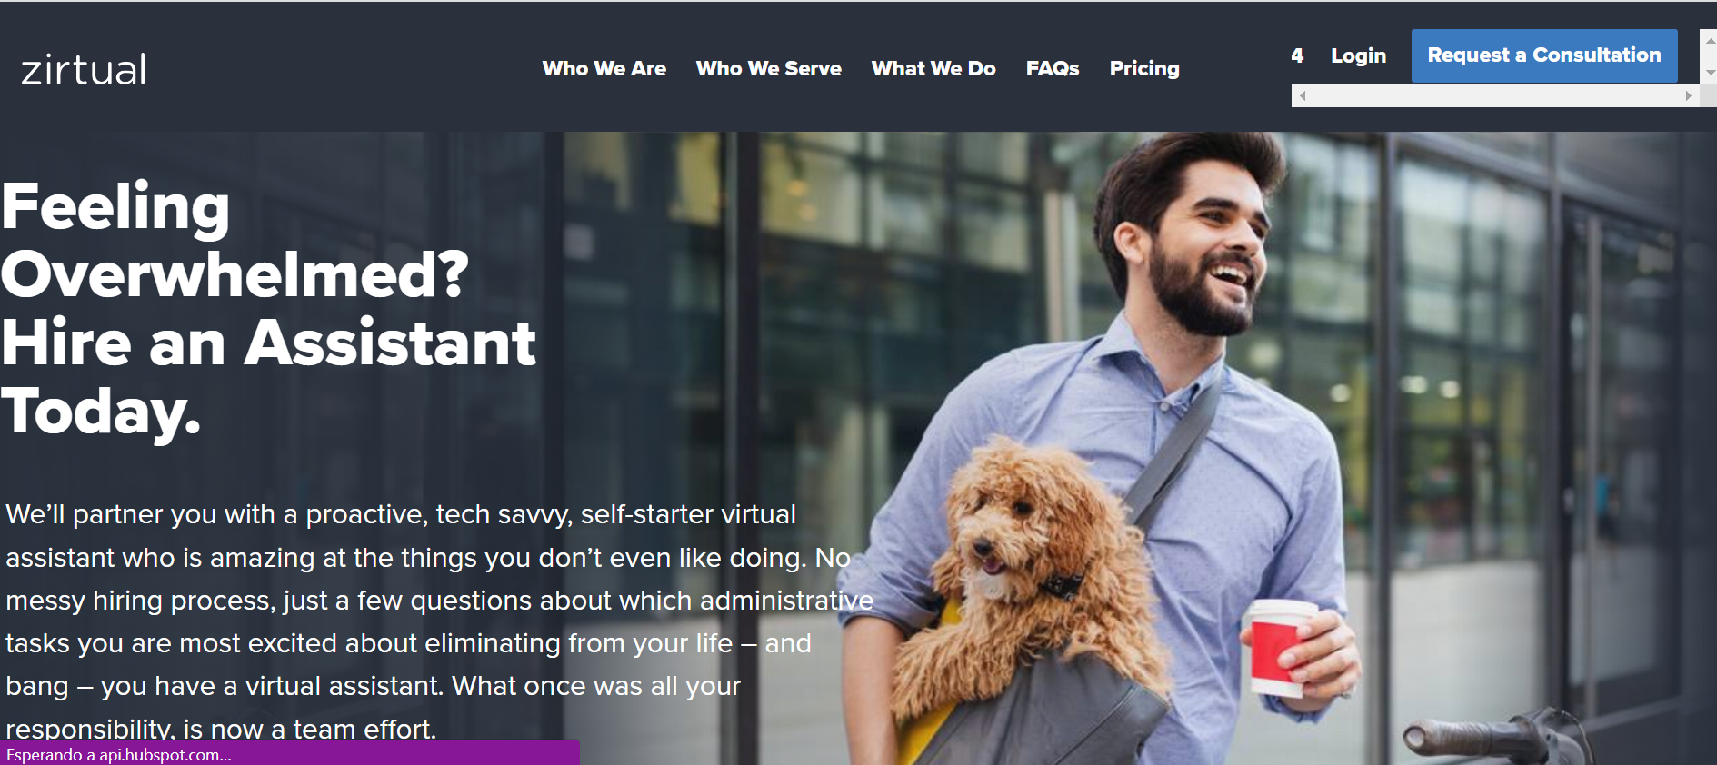This screenshot has width=1717, height=765.
Task: Open the FAQs page
Action: 1053,69
